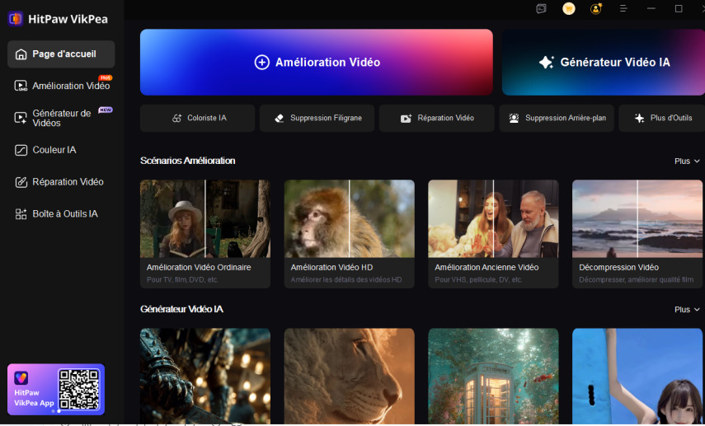Click the Décompression Vidéo title text
Screen dimensions: 705x426
pyautogui.click(x=618, y=267)
